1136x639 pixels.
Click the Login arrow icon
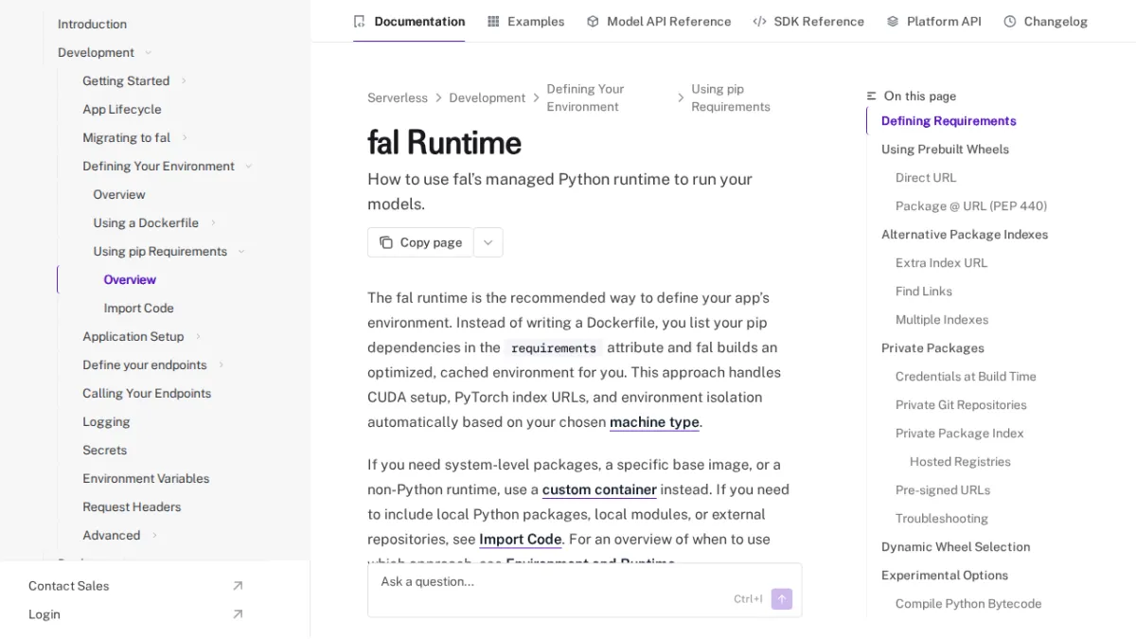[x=238, y=614]
